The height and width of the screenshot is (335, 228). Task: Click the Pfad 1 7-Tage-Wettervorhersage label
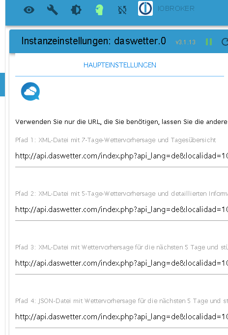[115, 140]
